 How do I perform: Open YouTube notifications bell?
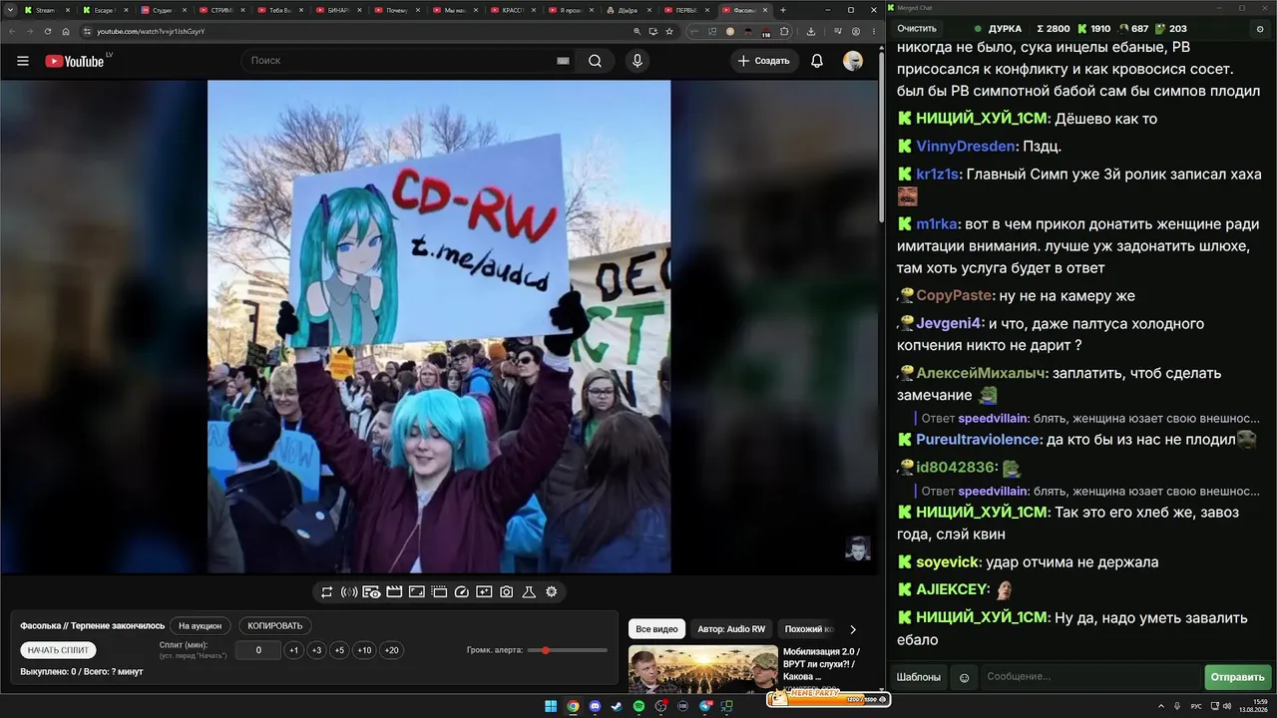click(x=817, y=61)
